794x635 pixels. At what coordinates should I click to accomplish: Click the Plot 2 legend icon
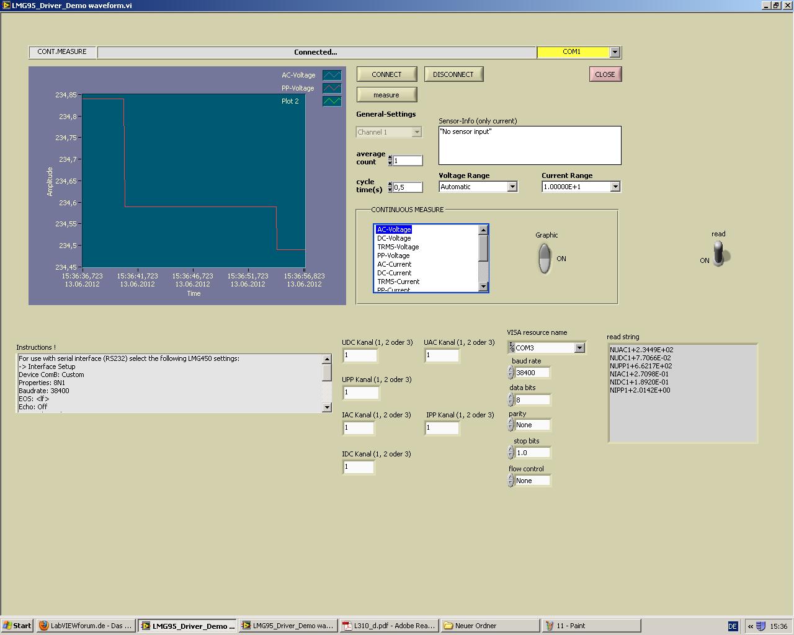tap(332, 101)
